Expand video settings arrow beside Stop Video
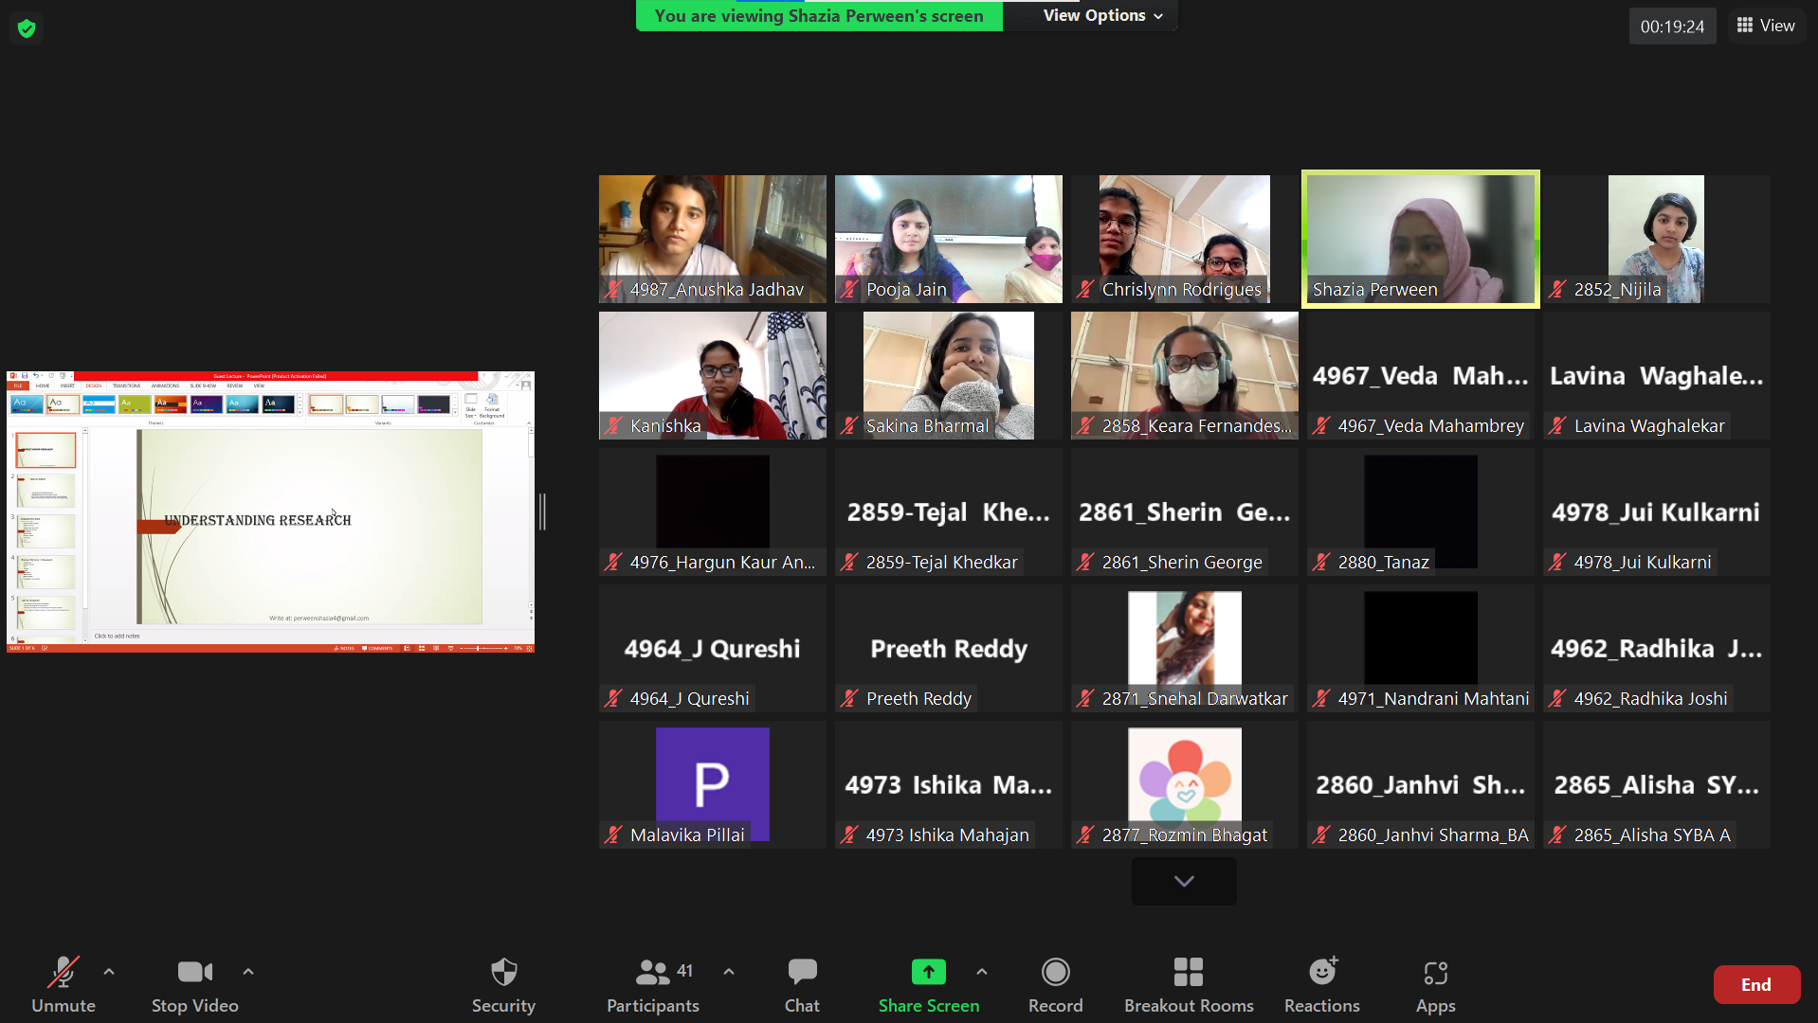This screenshot has width=1818, height=1023. (x=248, y=972)
